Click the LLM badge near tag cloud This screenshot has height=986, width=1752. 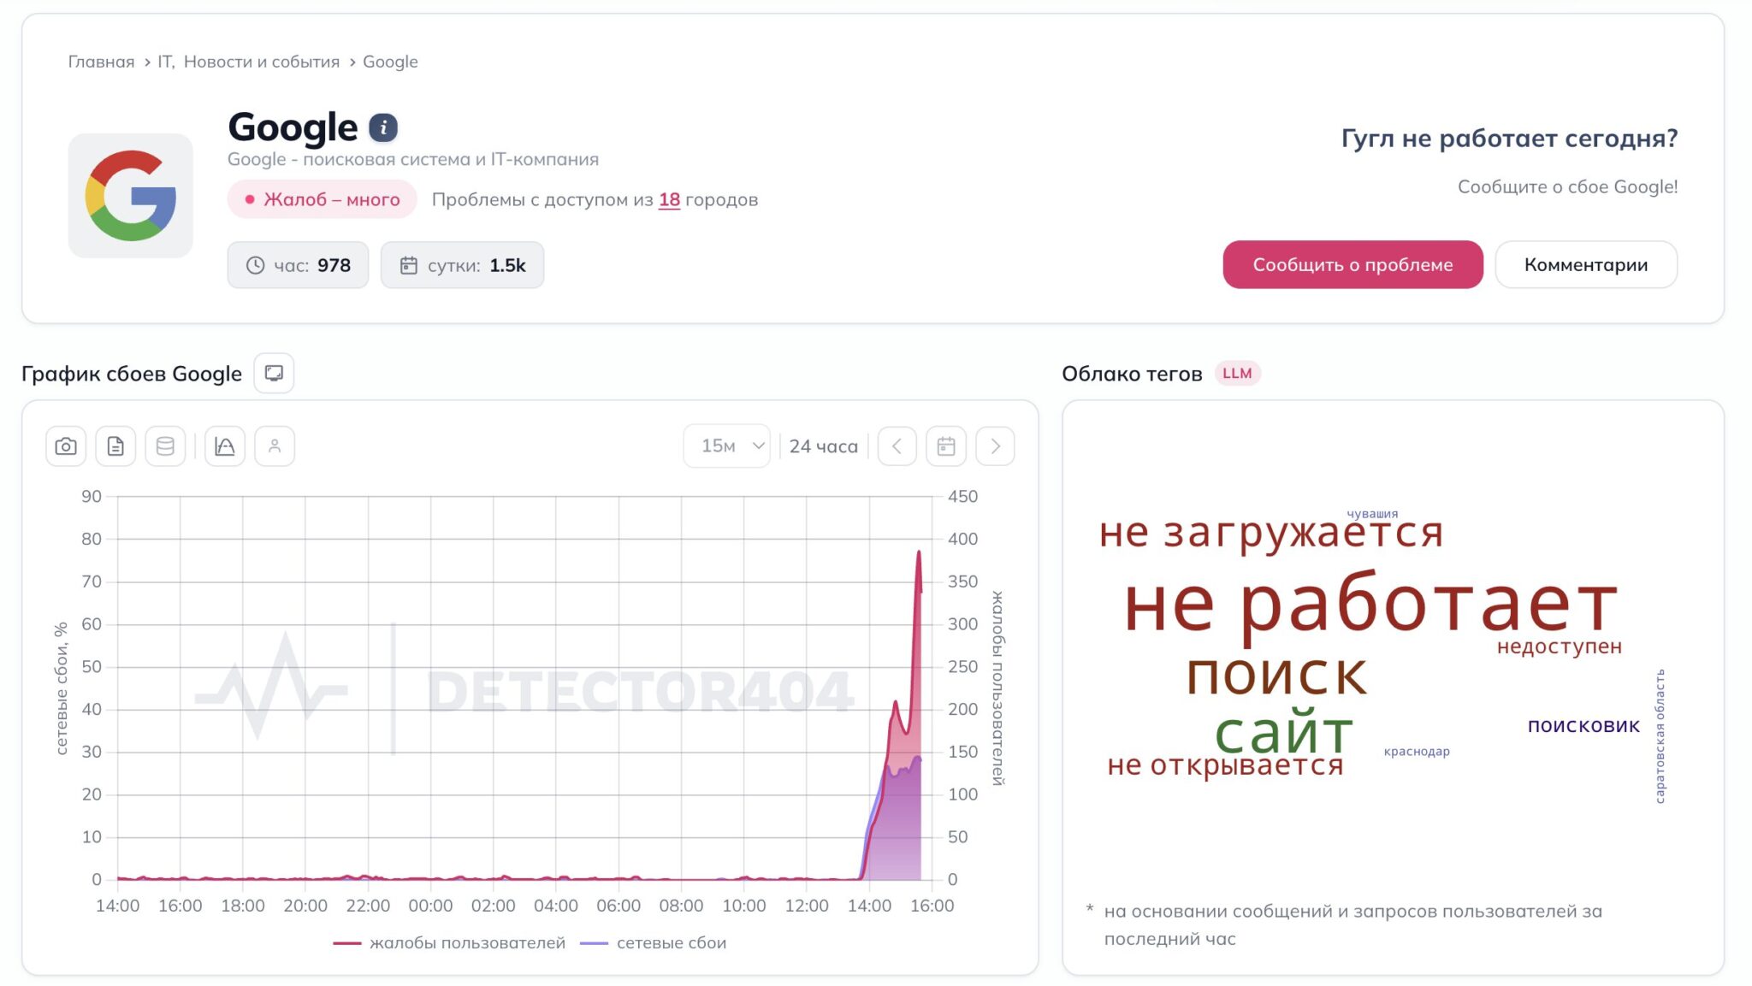[1237, 374]
